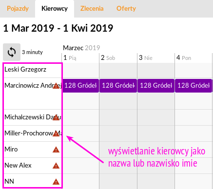This screenshot has width=213, height=189.
Task: Click the date range heading 1 Mar 2019
Action: tap(29, 28)
